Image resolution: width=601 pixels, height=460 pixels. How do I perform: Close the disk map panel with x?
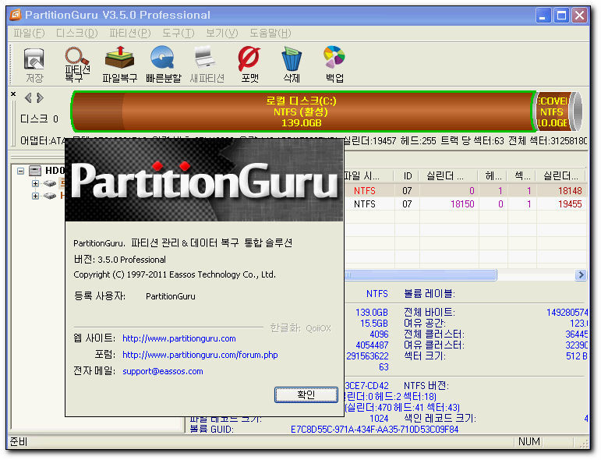click(x=13, y=94)
